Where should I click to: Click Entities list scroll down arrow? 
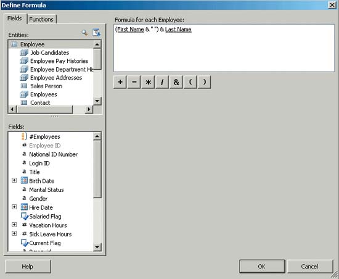[x=97, y=101]
